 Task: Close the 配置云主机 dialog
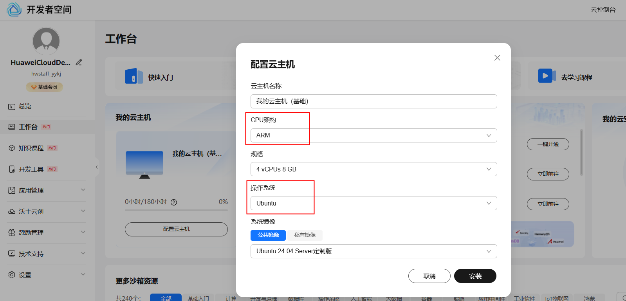pyautogui.click(x=497, y=58)
